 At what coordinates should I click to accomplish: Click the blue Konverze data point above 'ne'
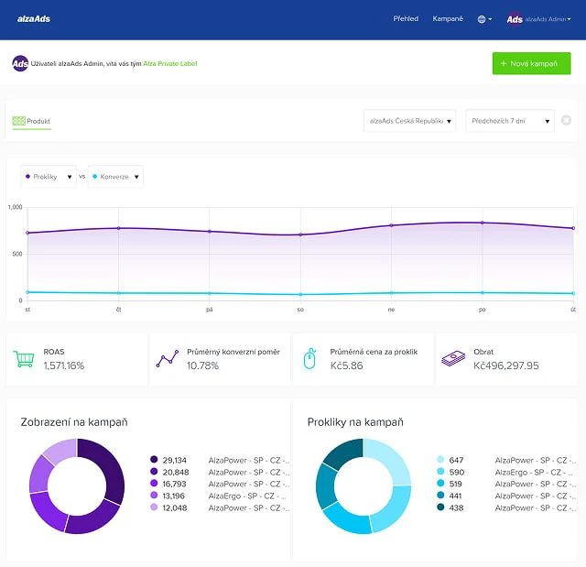(x=391, y=293)
